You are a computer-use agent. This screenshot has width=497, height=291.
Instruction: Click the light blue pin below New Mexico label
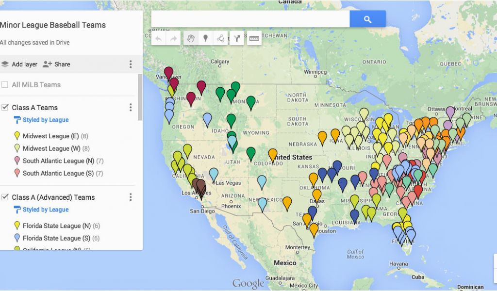click(263, 205)
